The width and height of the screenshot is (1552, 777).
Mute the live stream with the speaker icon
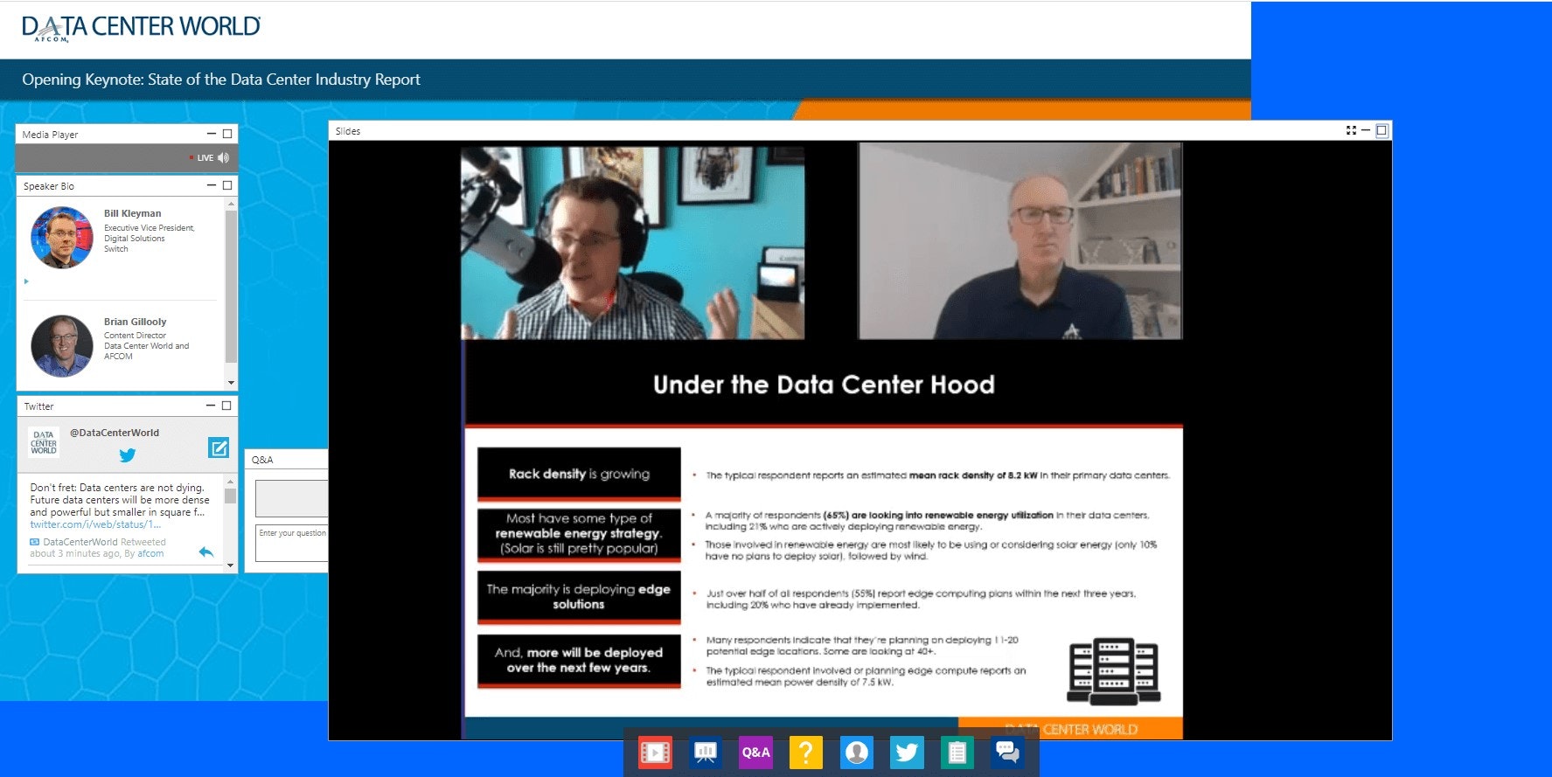click(224, 158)
